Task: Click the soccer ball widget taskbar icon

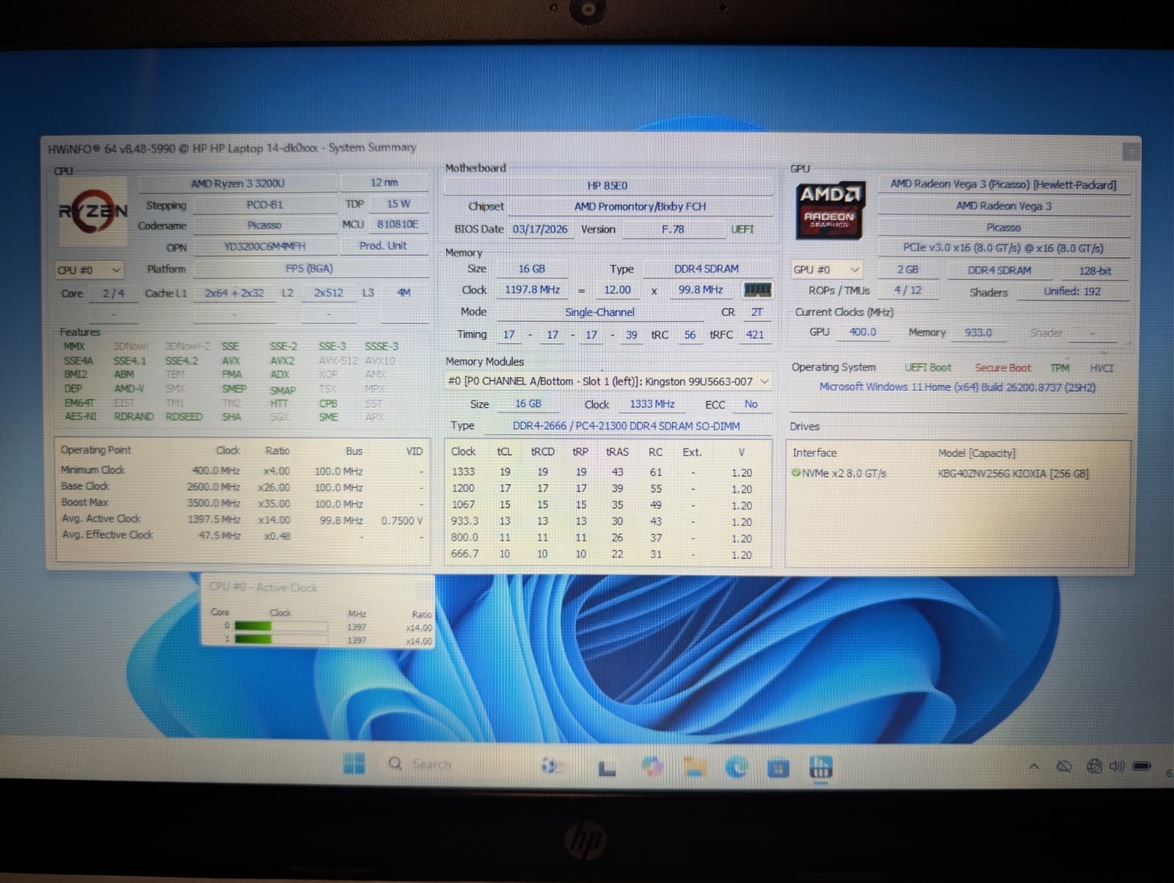Action: 550,766
